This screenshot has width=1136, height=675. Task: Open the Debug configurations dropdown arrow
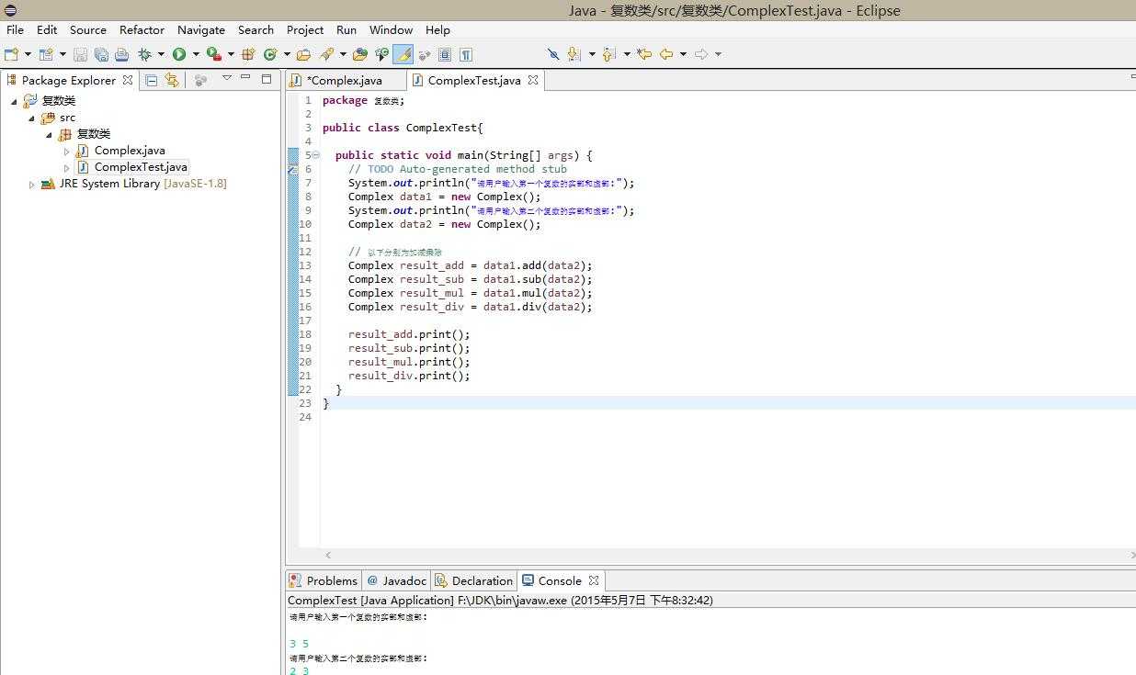coord(161,54)
